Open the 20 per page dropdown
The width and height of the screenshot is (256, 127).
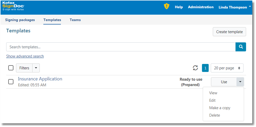point(227,68)
